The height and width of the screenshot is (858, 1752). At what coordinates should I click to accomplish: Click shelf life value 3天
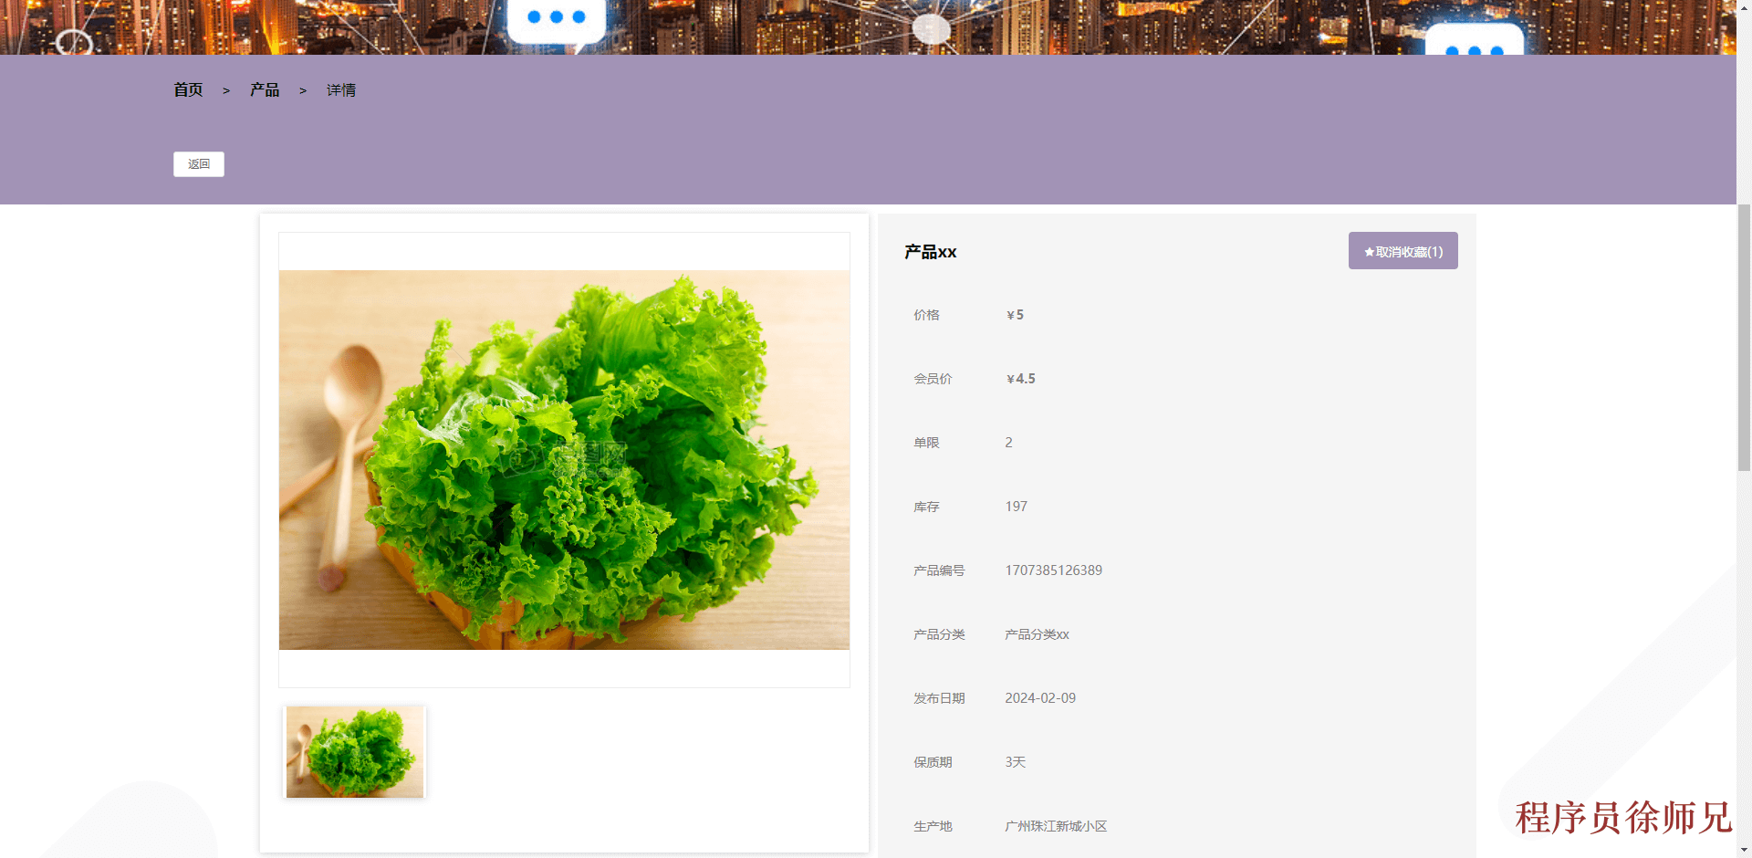1016,762
